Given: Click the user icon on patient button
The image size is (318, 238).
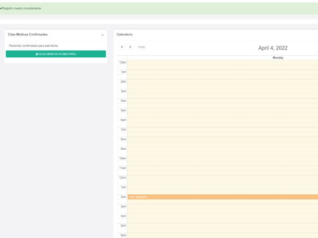Looking at the screenshot, I should point(37,54).
